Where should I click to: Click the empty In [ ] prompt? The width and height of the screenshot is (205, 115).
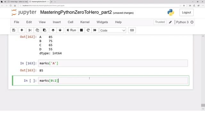[30, 81]
